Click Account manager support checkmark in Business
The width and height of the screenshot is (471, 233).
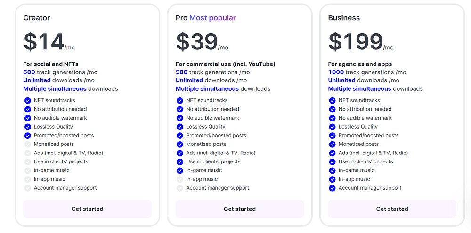coord(332,188)
